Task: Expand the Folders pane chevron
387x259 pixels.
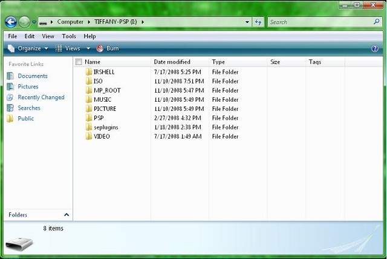Action: 67,215
